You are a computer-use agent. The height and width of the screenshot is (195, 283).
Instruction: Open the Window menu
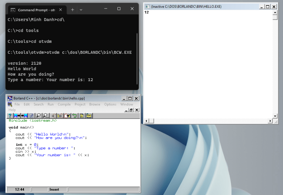[x=127, y=104]
